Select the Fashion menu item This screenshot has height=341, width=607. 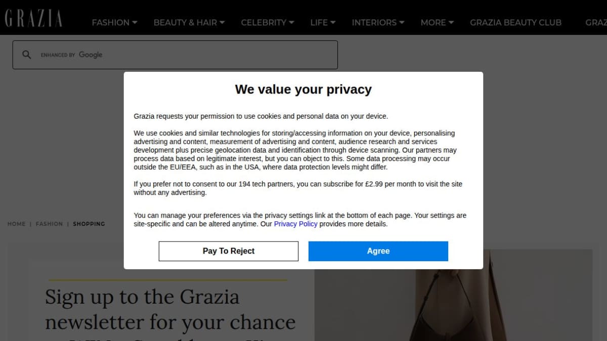click(110, 22)
